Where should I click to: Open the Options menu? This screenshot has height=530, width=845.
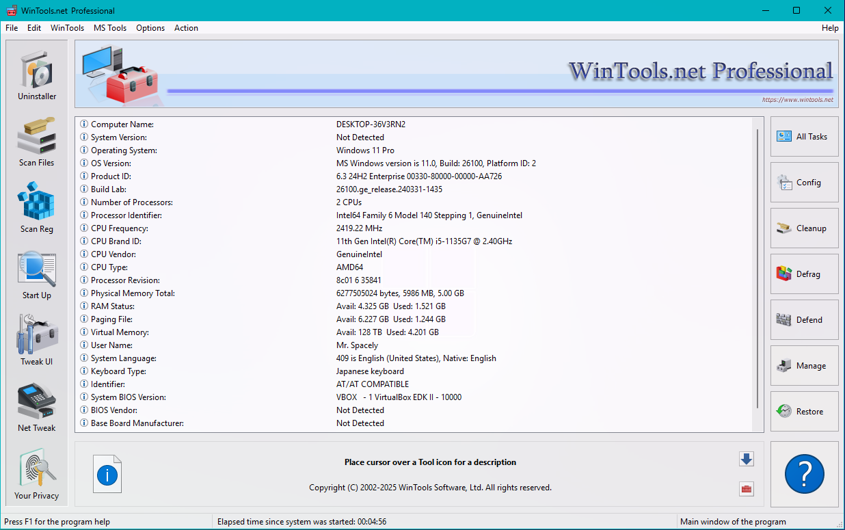coord(150,28)
